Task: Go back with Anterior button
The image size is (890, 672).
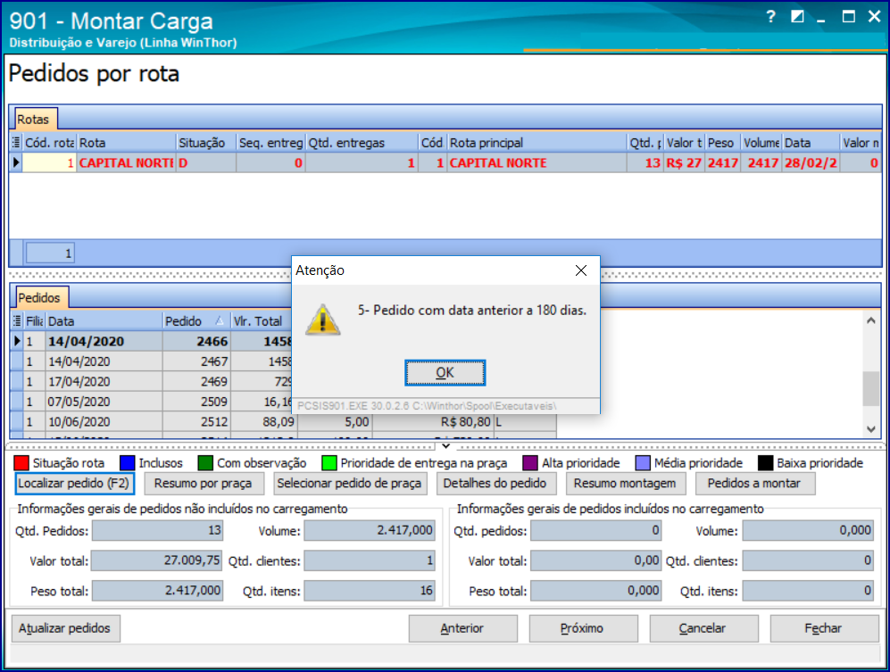Action: pos(462,628)
